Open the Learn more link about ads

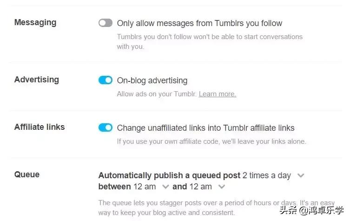pos(217,94)
